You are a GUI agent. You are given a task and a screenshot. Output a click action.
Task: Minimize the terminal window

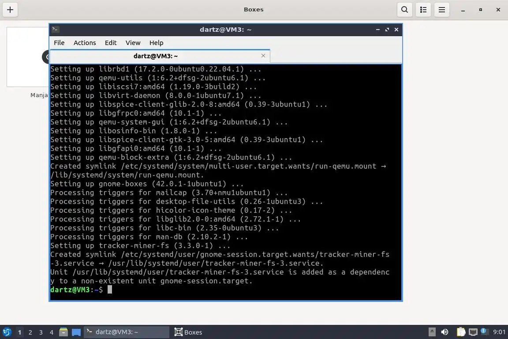378,30
